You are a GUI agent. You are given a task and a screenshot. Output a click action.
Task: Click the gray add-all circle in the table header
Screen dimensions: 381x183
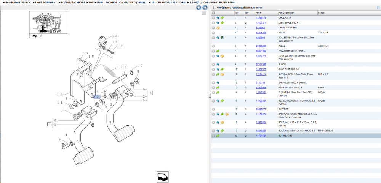pos(214,13)
